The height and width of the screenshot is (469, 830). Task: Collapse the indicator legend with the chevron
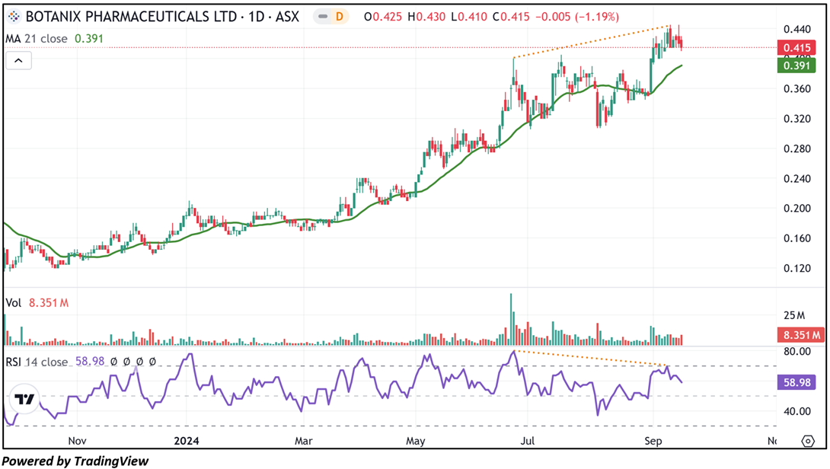(18, 60)
